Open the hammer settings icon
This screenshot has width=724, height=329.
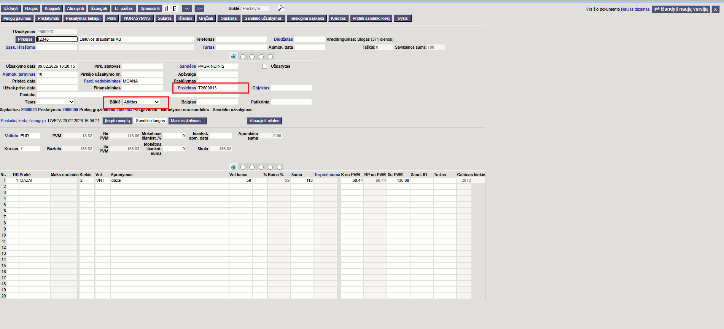(x=281, y=8)
